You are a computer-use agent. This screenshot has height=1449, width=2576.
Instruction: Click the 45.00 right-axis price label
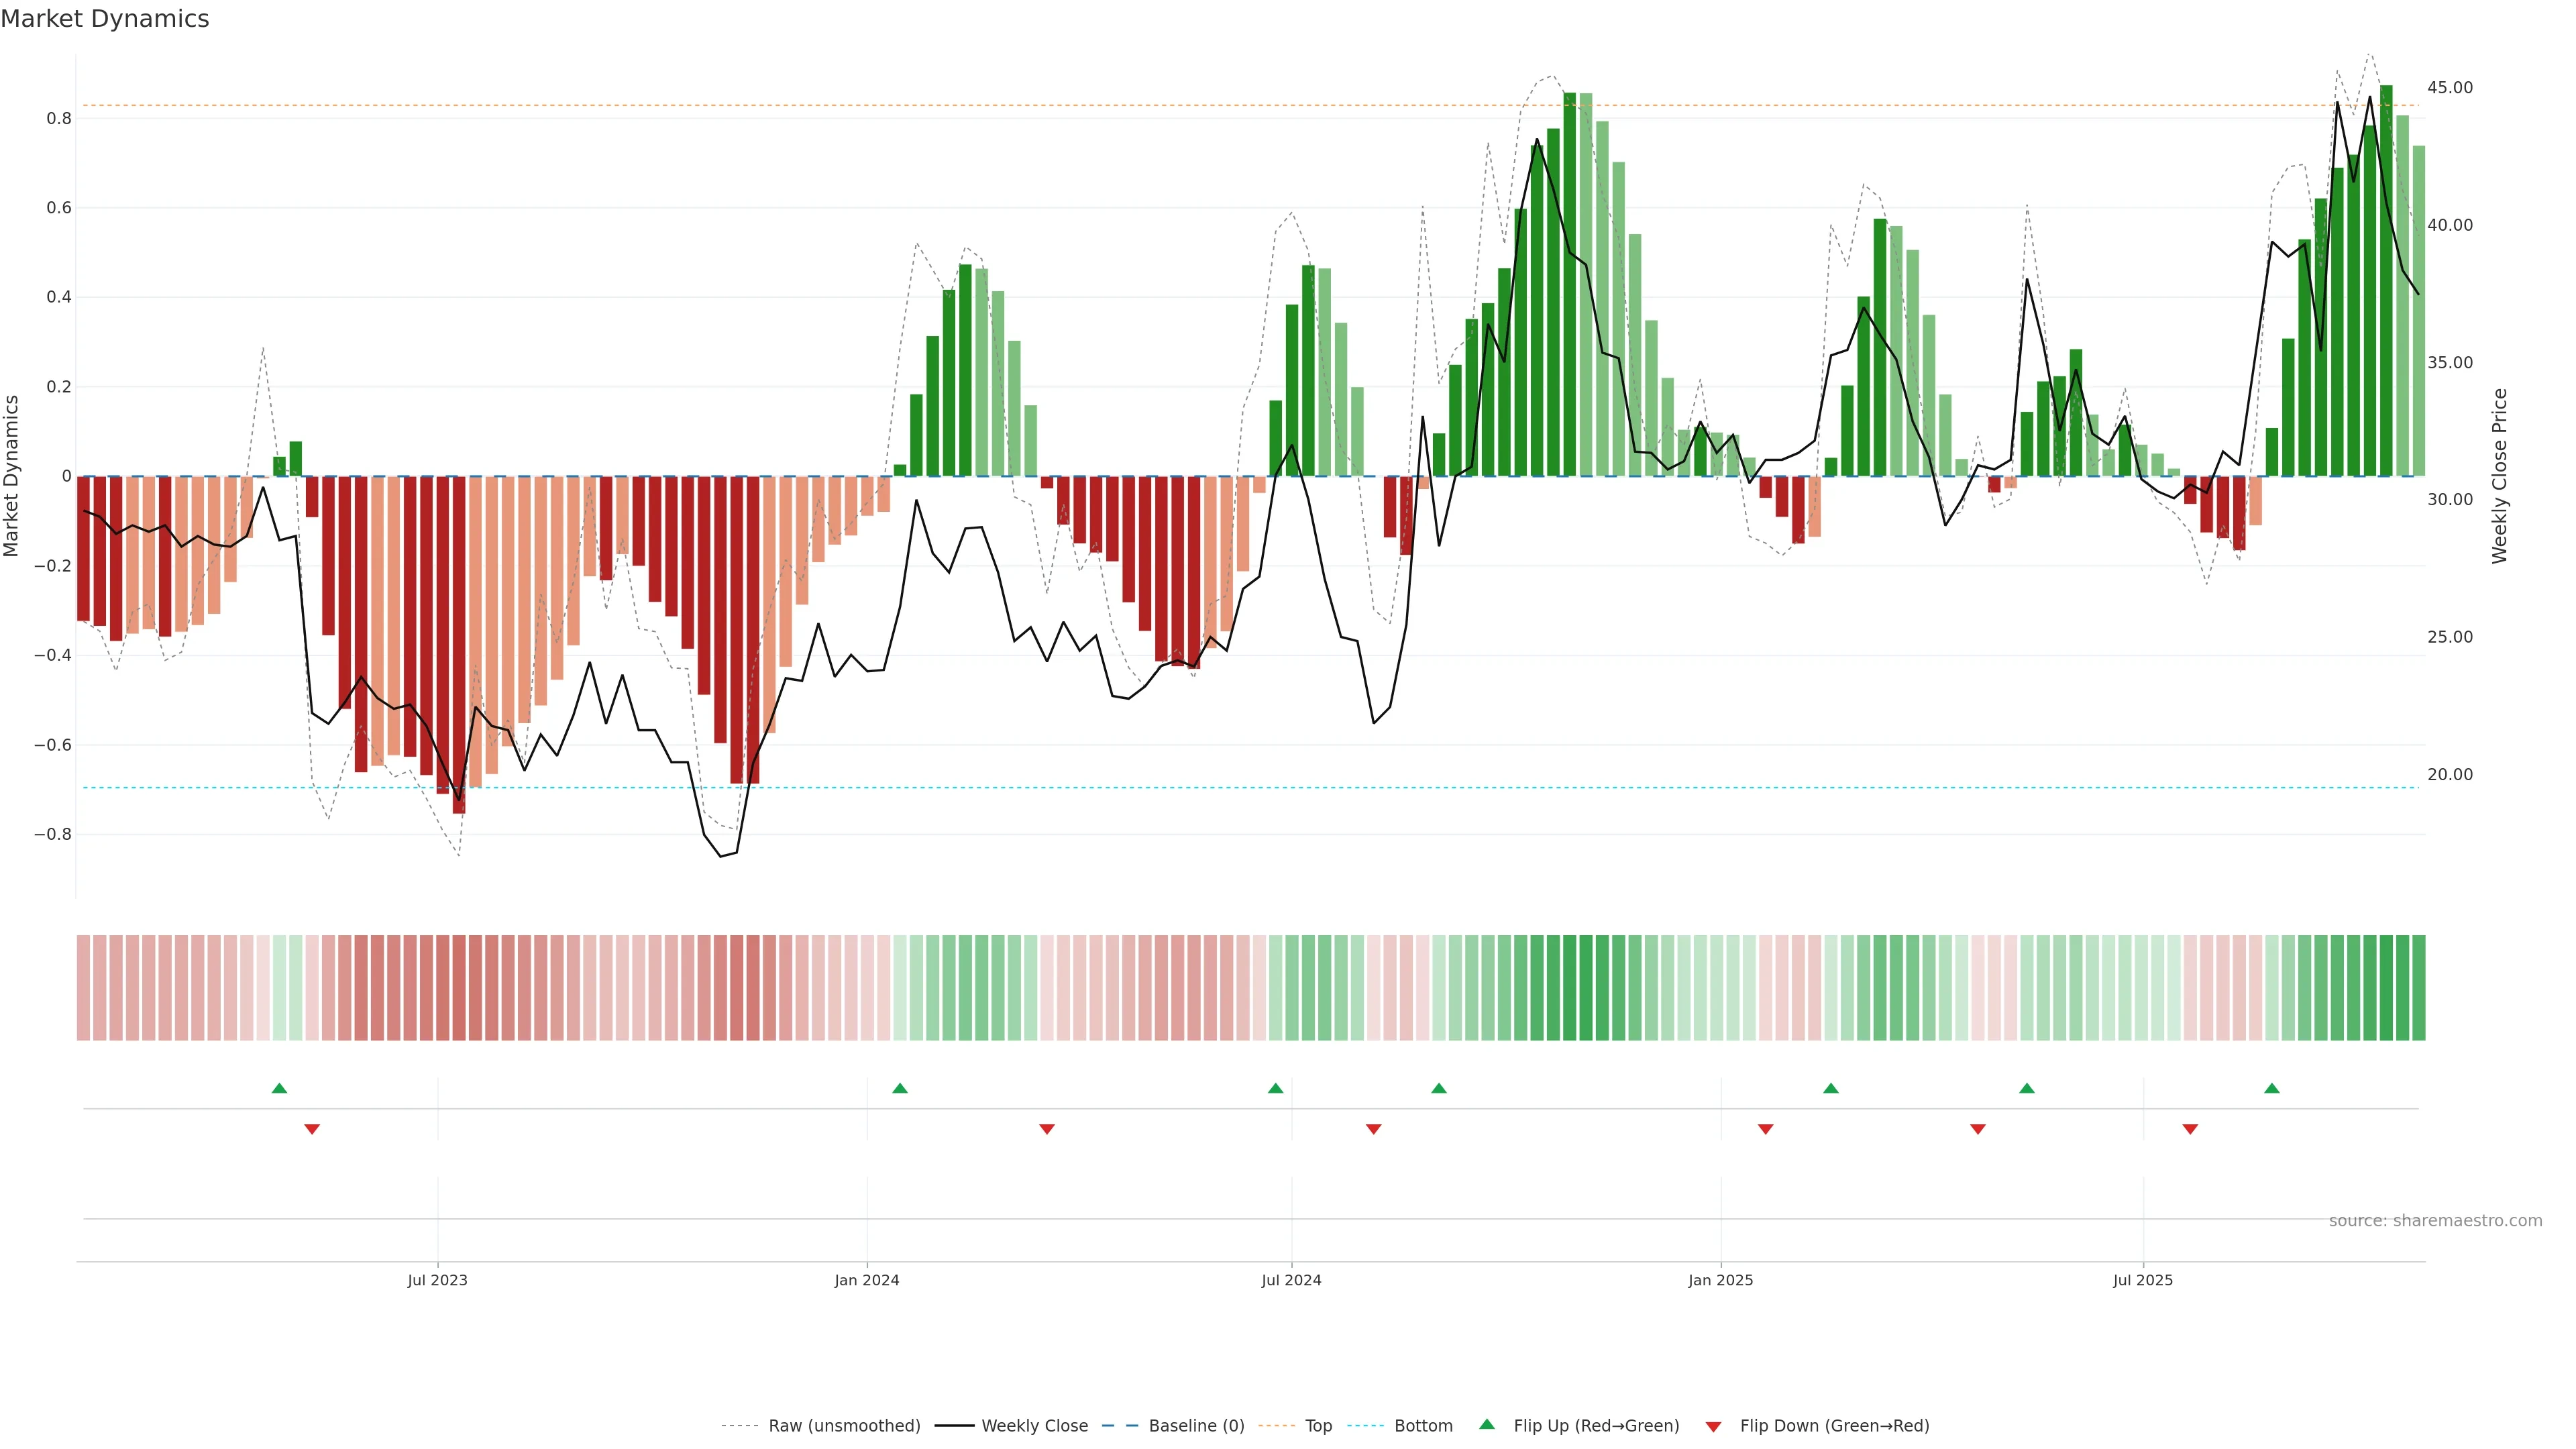point(2450,88)
